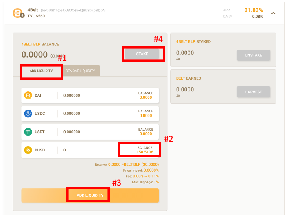Click the DAI balance 0.0000
Image resolution: width=291 pixels, height=218 pixels.
(x=146, y=97)
